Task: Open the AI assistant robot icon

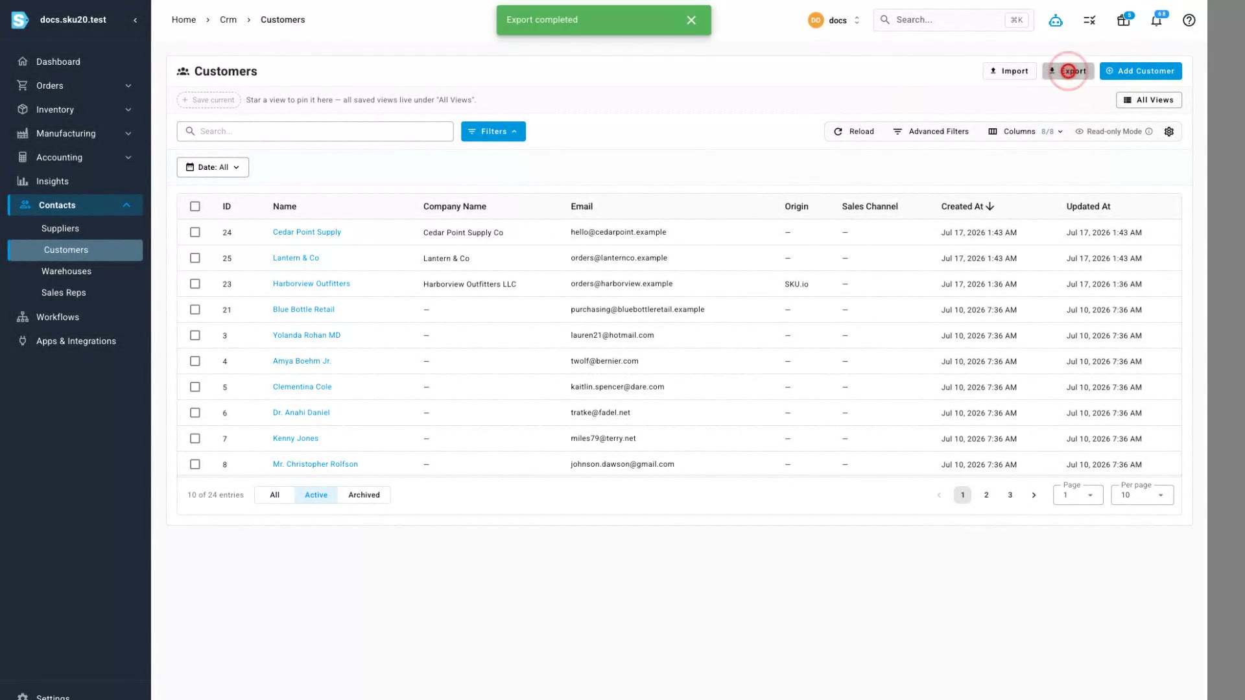Action: pyautogui.click(x=1056, y=20)
